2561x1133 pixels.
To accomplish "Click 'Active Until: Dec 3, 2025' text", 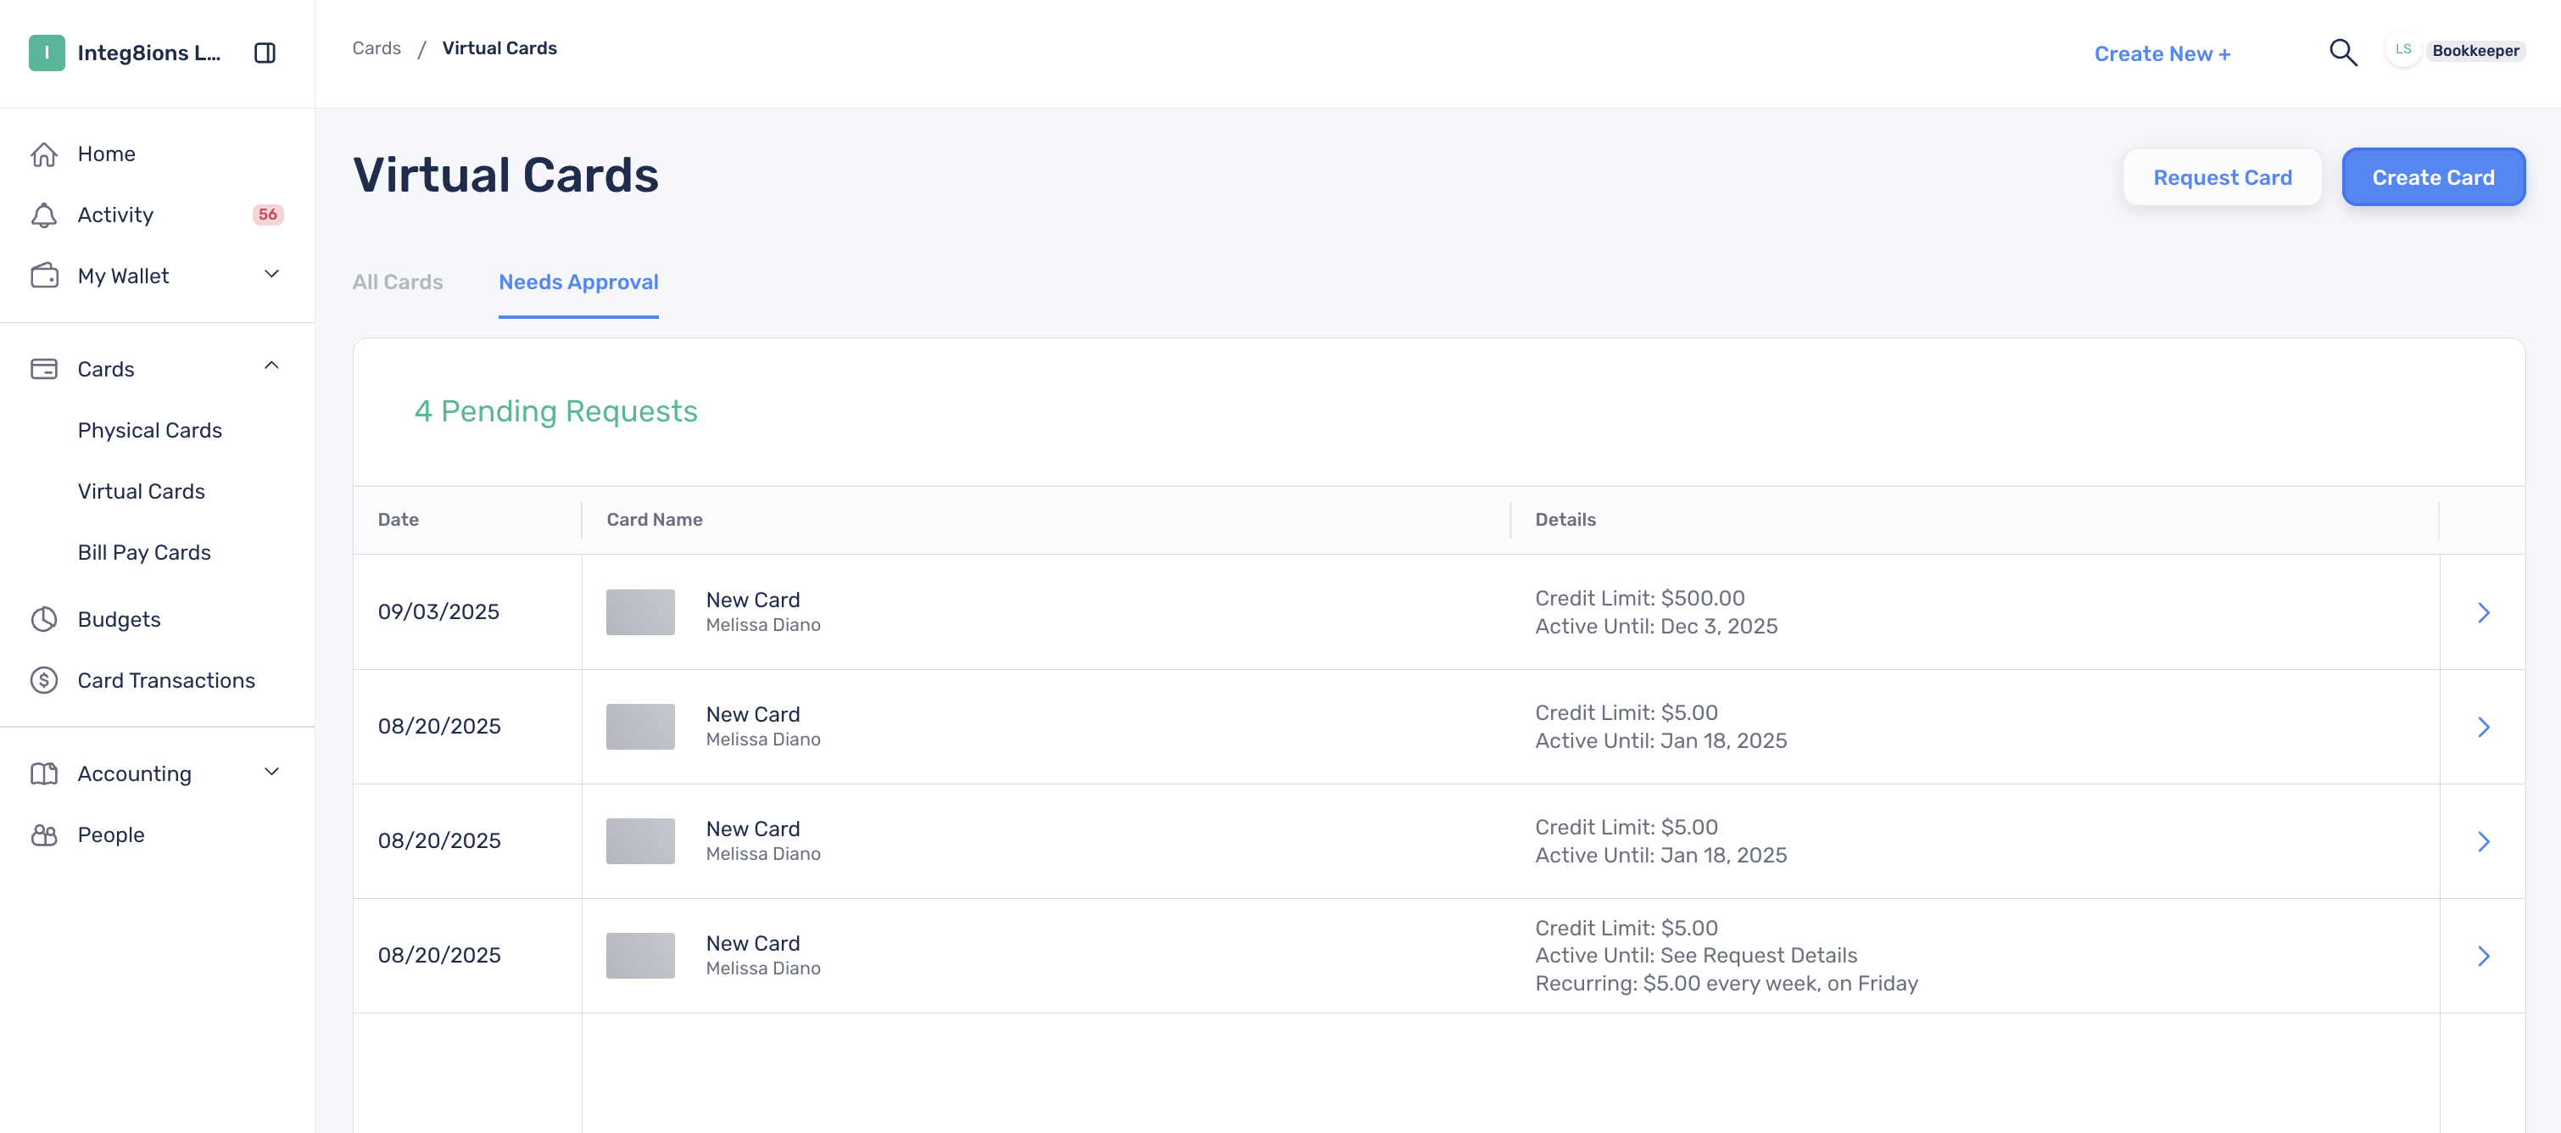I will click(x=1656, y=626).
